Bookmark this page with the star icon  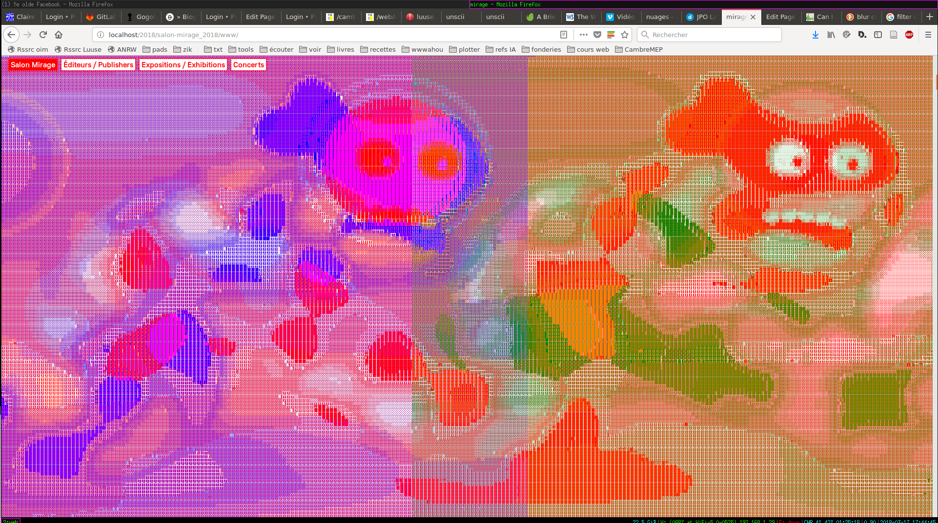pos(625,35)
